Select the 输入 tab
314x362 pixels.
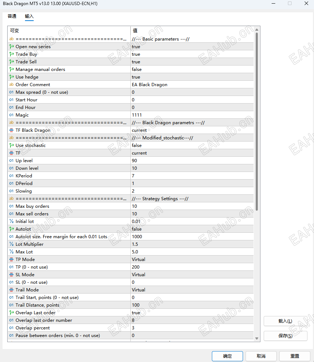[x=29, y=16]
